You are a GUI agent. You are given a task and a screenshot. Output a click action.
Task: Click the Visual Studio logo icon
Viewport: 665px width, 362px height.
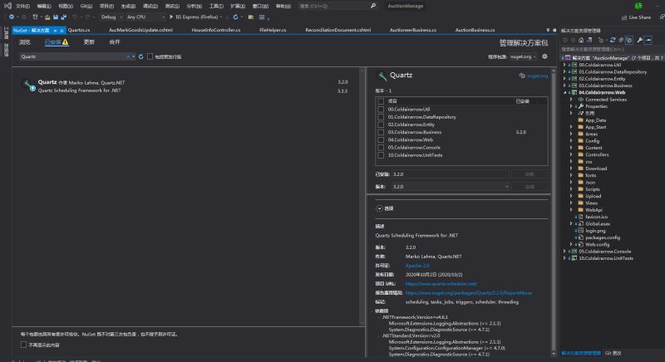coord(7,6)
